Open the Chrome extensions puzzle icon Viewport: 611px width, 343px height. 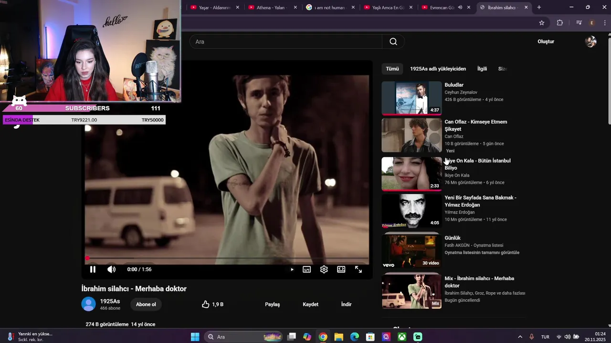coord(560,22)
